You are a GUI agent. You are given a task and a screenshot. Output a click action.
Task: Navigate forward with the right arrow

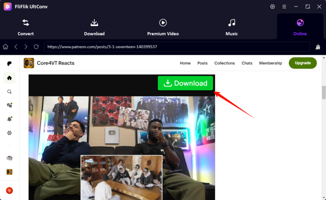pyautogui.click(x=26, y=47)
